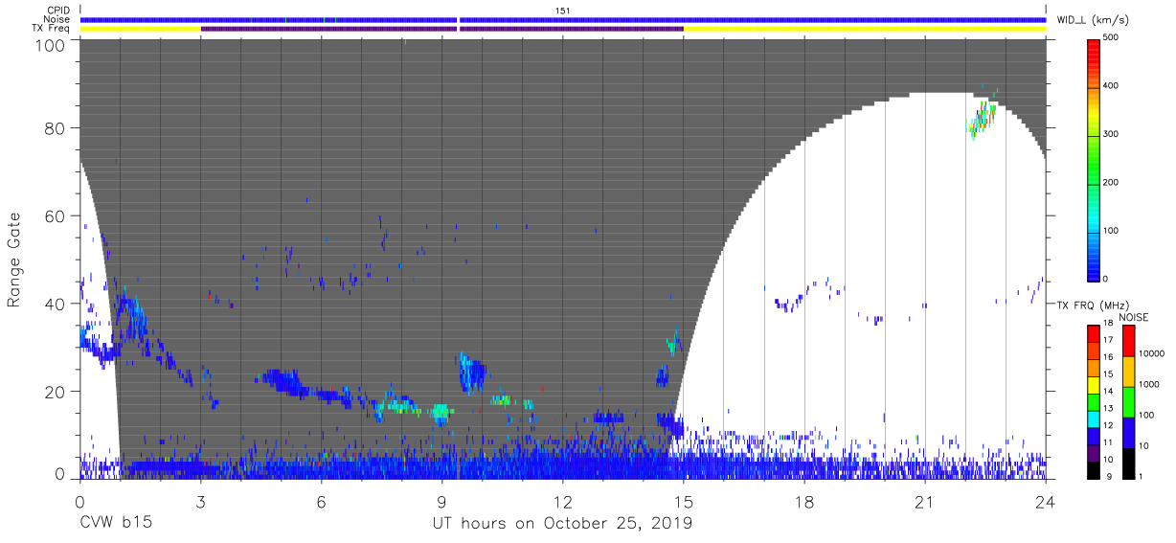
Task: Click the CVW b15 radar beam label
Action: (115, 524)
